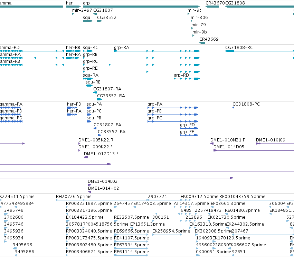Select the mir-79 label
This screenshot has height=257, width=294.
(x=199, y=25)
